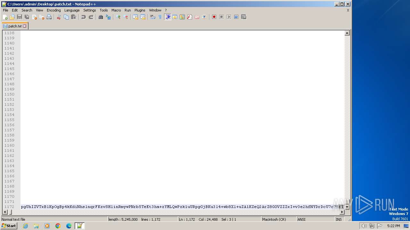Open Google Chrome from the taskbar

coord(58,226)
